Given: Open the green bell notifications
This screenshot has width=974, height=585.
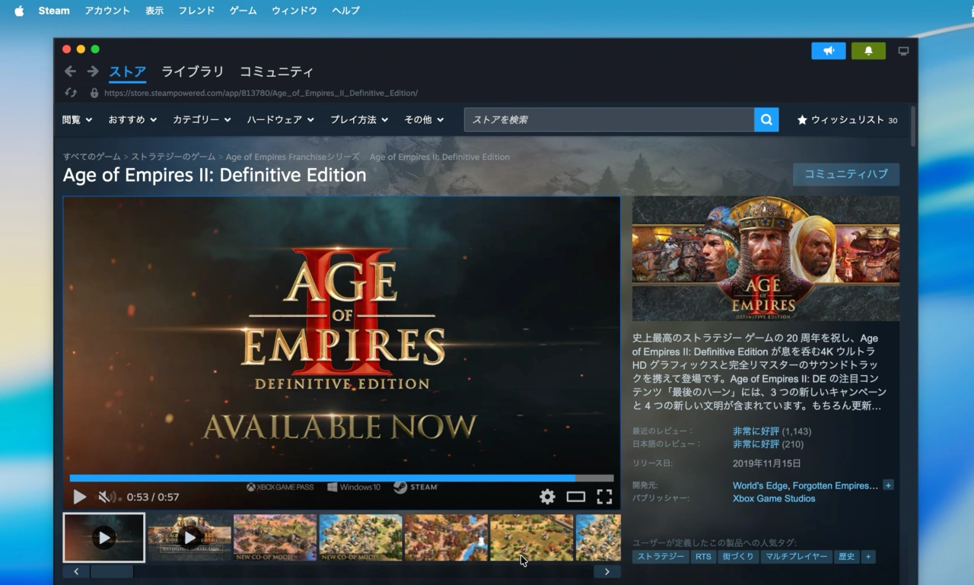Looking at the screenshot, I should [868, 51].
